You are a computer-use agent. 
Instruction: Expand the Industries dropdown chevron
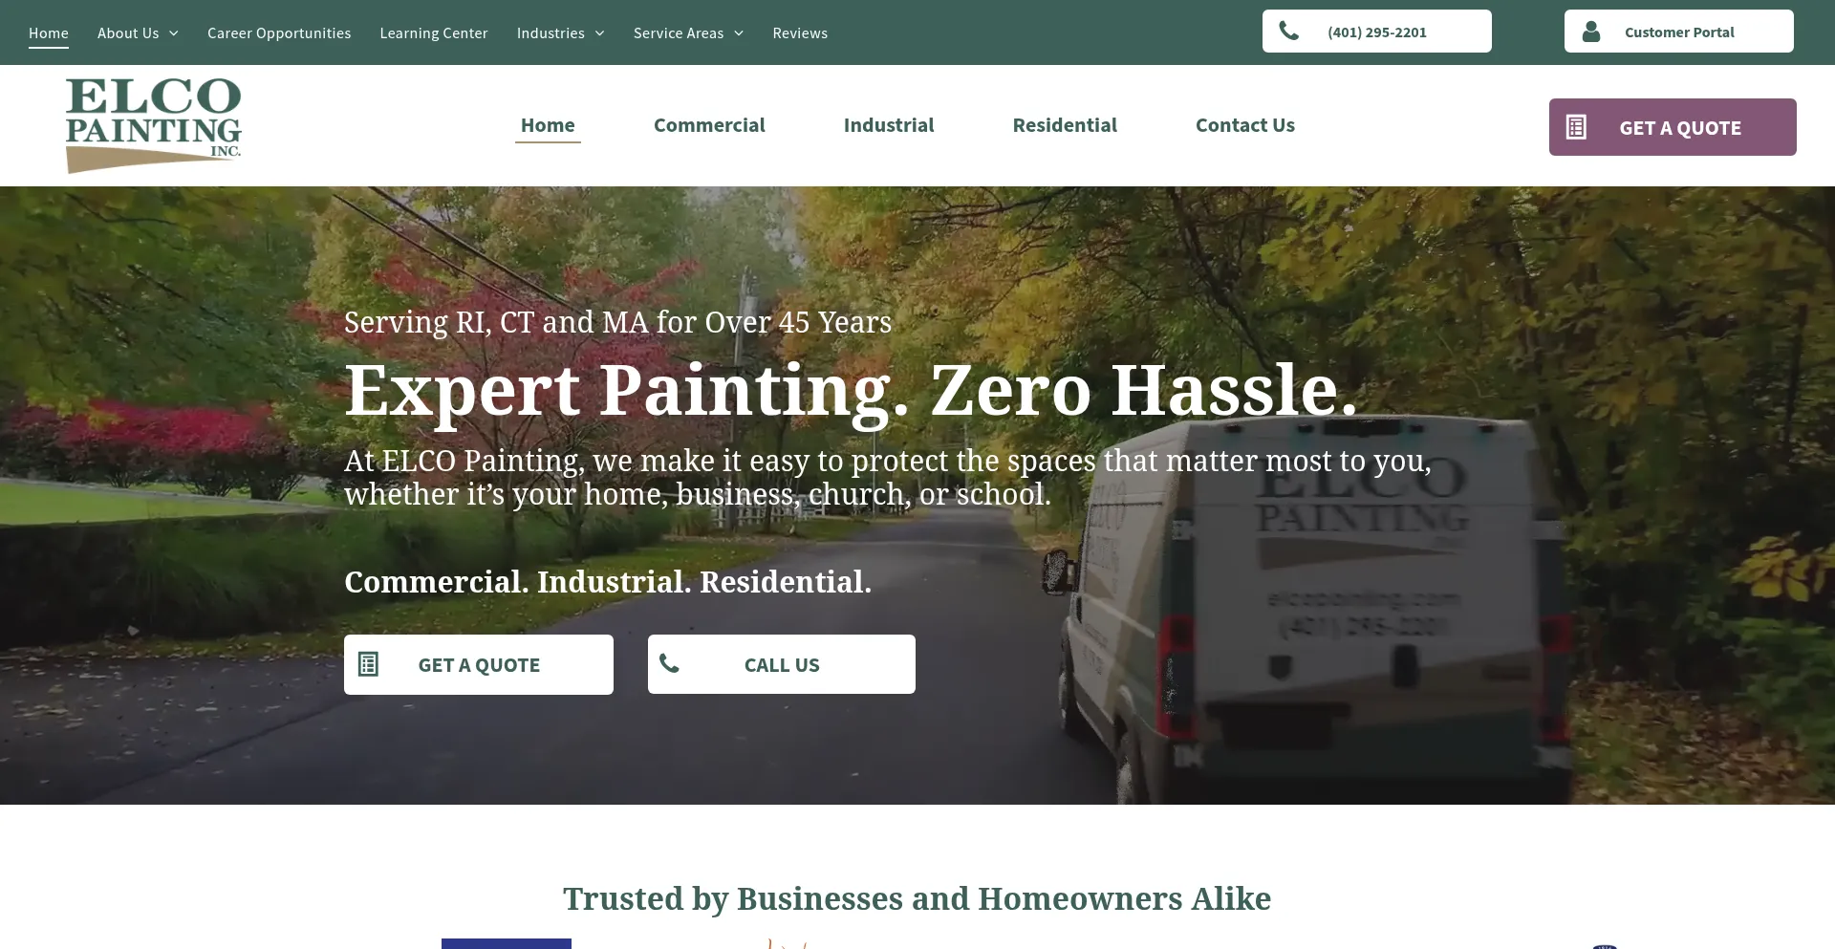tap(599, 33)
